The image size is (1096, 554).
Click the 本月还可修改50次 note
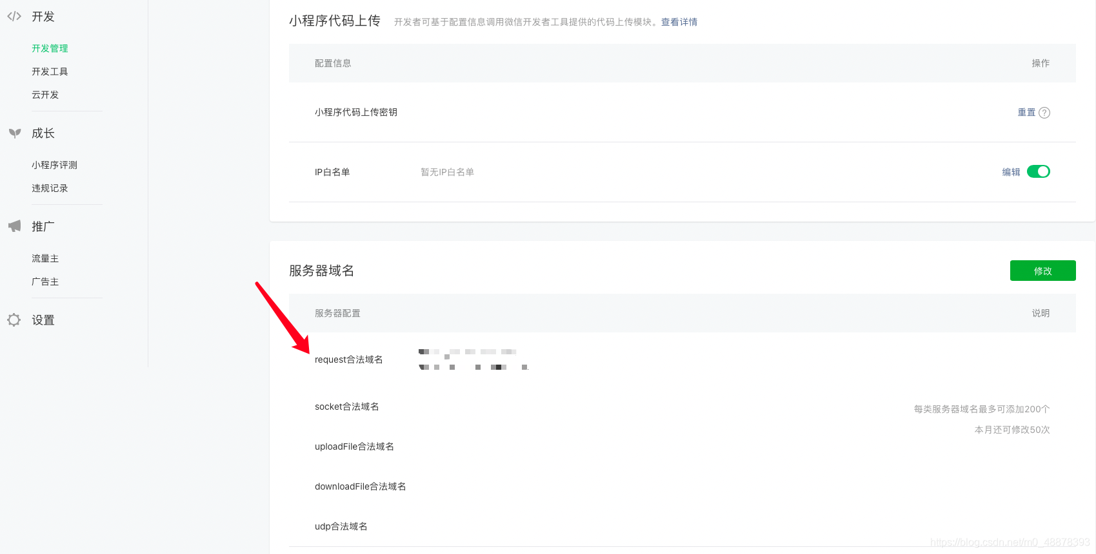(x=1012, y=430)
